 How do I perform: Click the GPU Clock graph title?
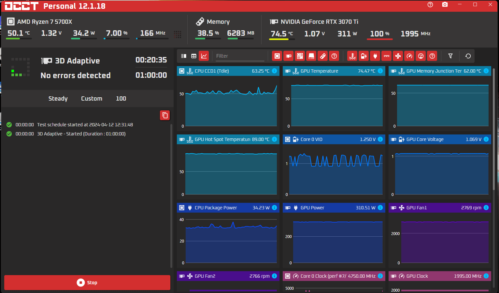coord(417,276)
